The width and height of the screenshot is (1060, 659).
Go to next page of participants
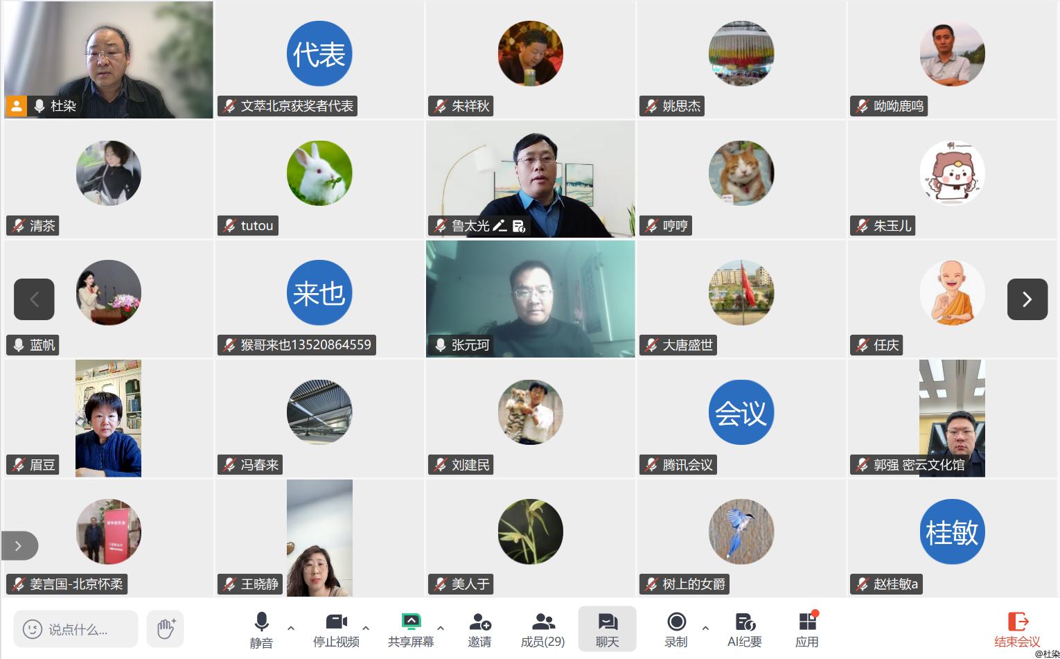pos(1027,299)
